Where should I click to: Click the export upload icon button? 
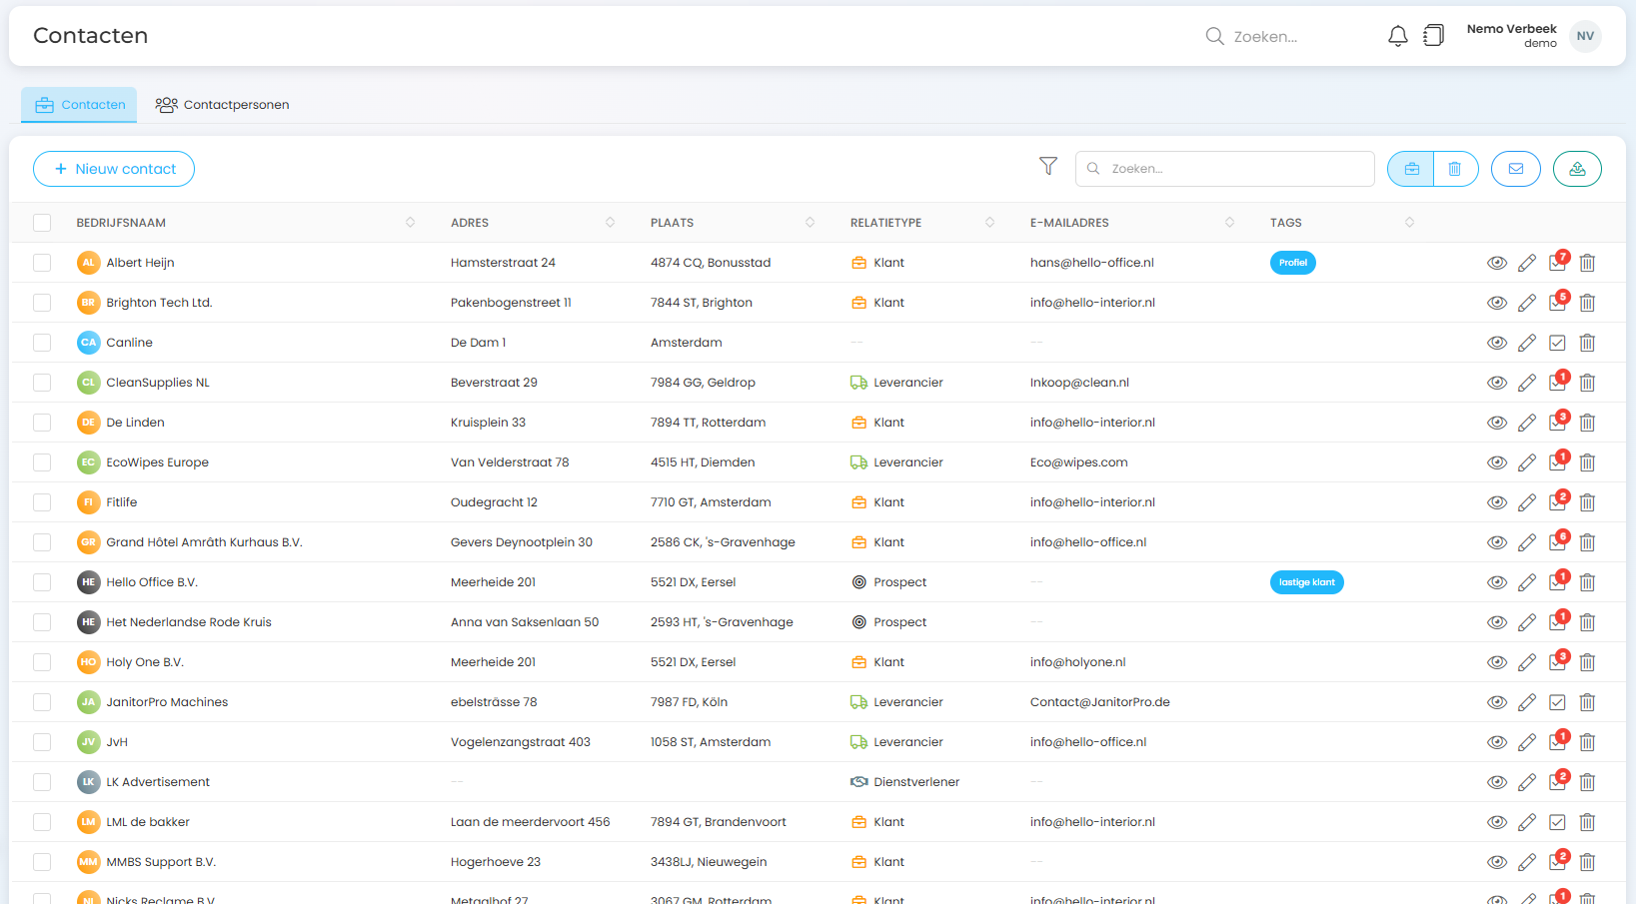[x=1576, y=169]
